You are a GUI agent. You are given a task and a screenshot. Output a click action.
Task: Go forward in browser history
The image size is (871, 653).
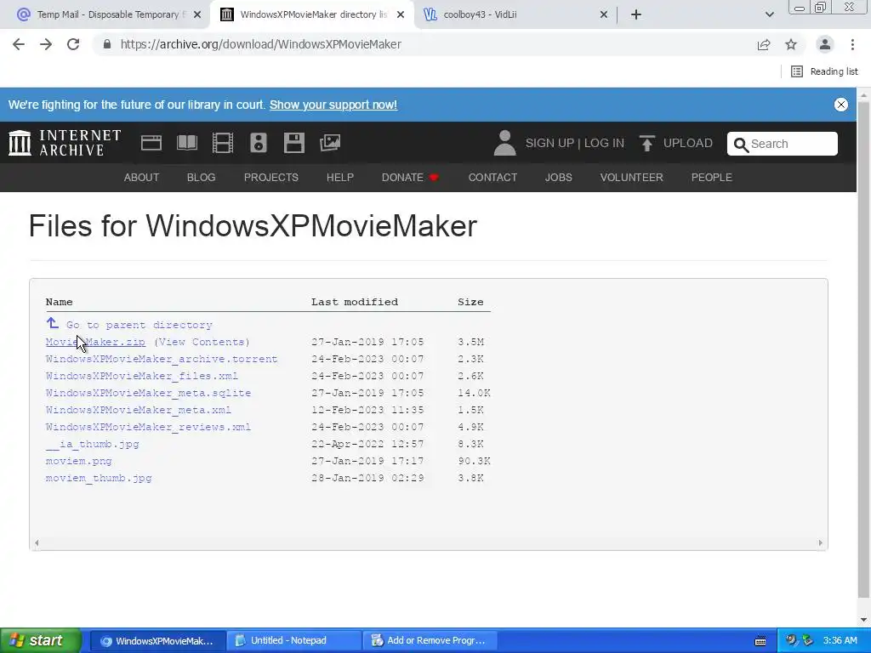tap(46, 44)
